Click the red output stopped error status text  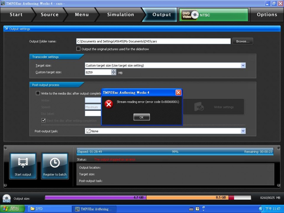(115, 159)
